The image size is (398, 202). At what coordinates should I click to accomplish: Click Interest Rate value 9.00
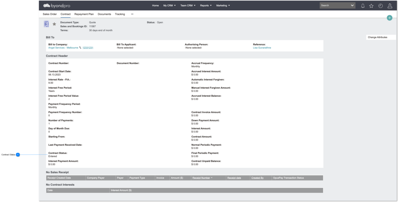51,83
